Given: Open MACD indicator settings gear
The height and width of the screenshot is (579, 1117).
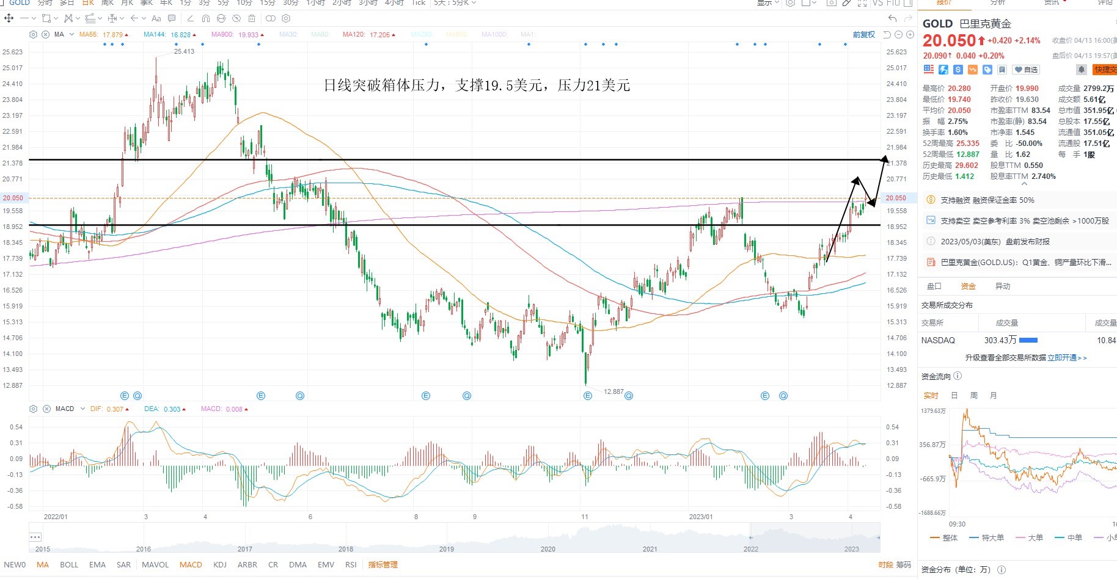Looking at the screenshot, I should point(33,409).
